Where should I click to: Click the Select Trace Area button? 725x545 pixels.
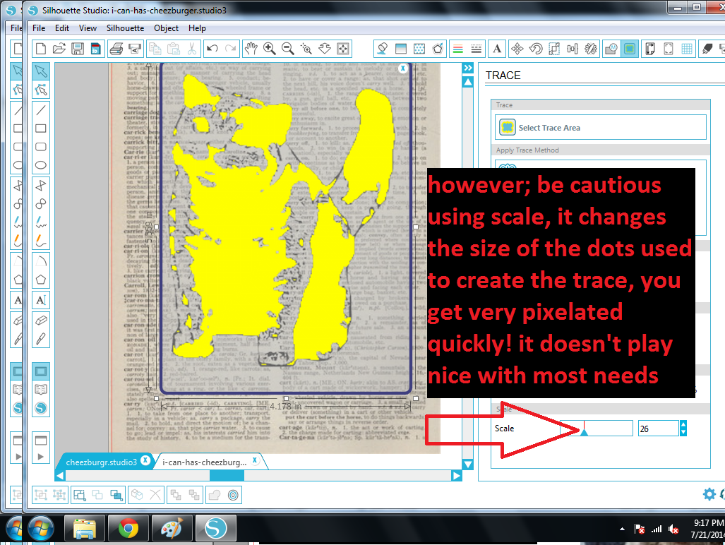tap(601, 127)
